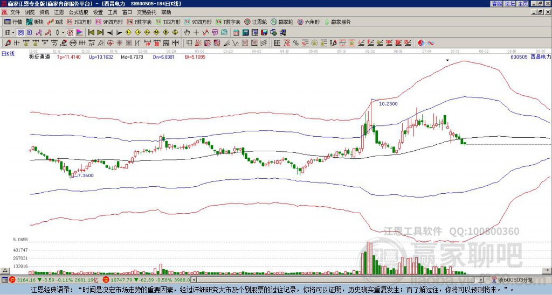Toggle the highlighted chart mode button
Image resolution: width=552 pixels, height=295 pixels.
(x=21, y=33)
